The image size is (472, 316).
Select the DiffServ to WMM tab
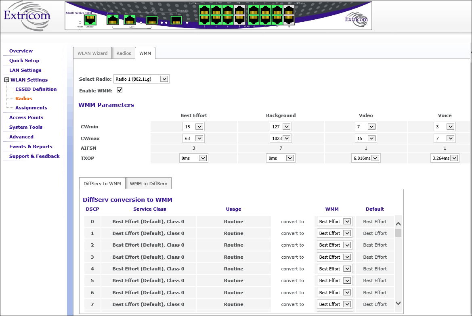[x=102, y=183]
